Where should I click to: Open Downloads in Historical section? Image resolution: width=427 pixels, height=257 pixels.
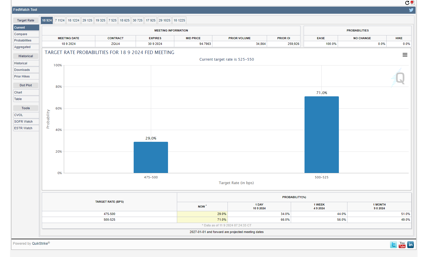[x=26, y=70]
